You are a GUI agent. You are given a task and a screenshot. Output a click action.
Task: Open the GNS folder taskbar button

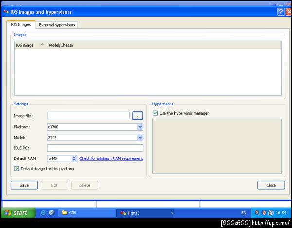pyautogui.click(x=87, y=213)
